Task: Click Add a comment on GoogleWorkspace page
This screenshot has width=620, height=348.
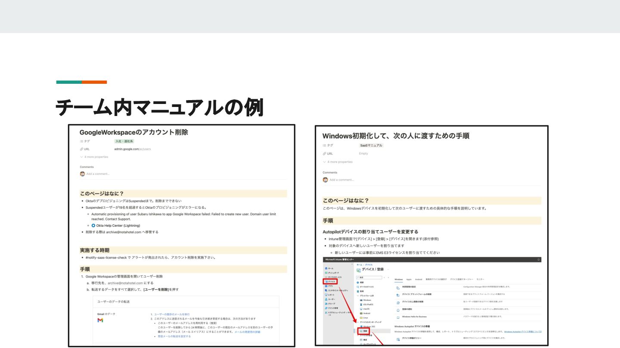Action: pyautogui.click(x=98, y=174)
